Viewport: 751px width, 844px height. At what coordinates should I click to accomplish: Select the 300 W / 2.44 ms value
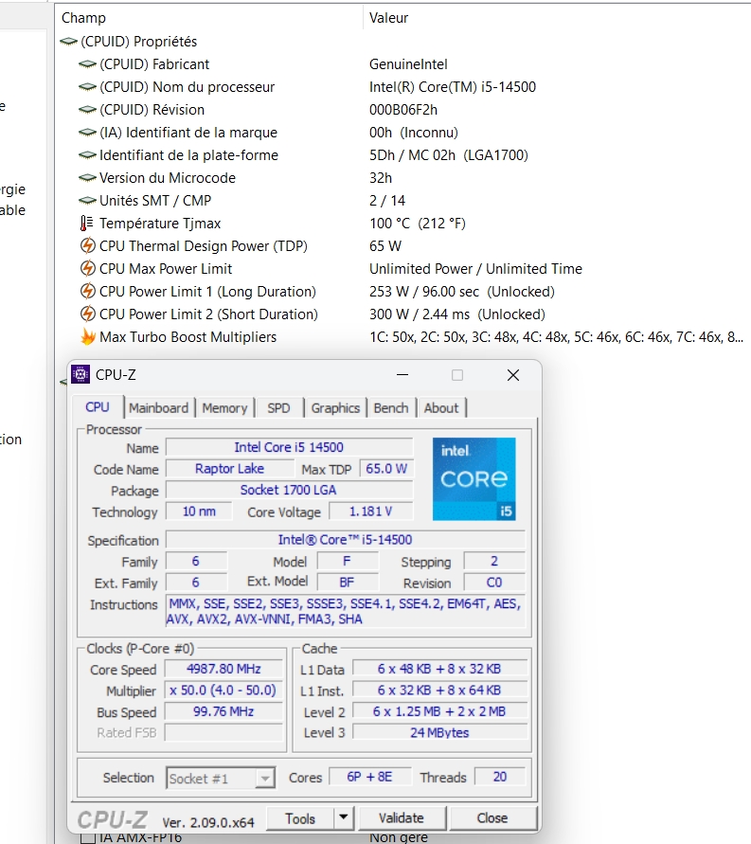point(457,314)
